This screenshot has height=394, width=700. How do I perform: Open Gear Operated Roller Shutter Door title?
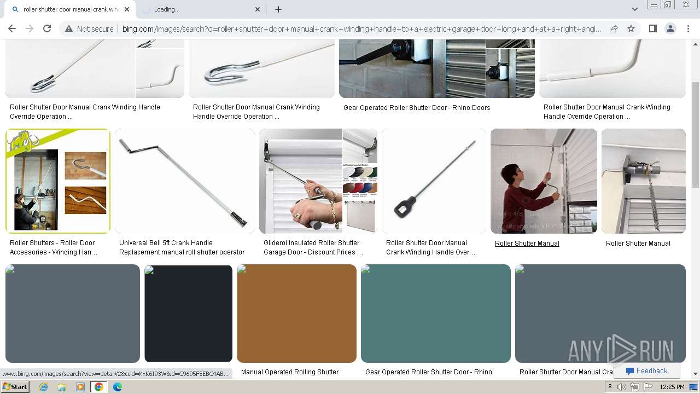[417, 108]
